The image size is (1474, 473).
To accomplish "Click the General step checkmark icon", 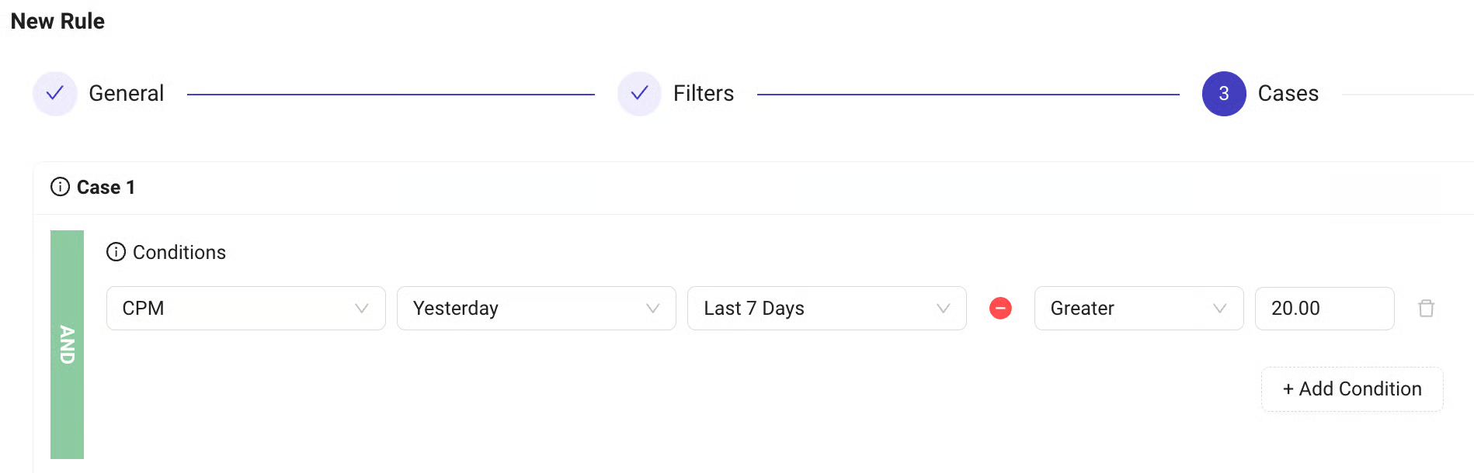I will tap(55, 94).
